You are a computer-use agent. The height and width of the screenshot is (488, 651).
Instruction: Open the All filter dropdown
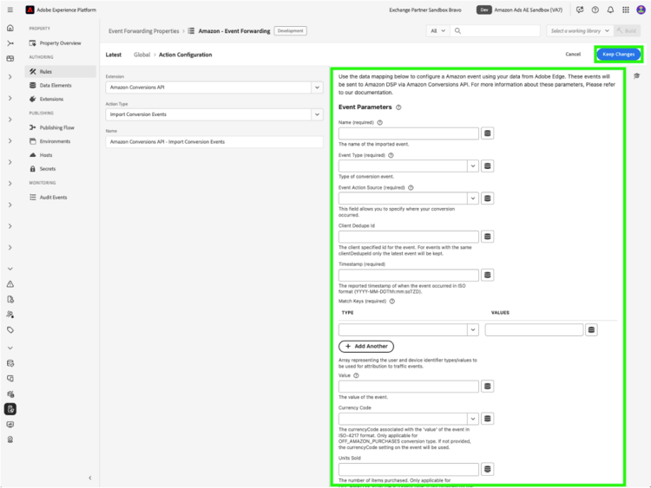tap(437, 30)
